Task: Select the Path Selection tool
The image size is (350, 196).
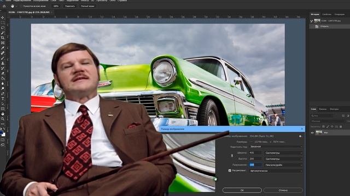Action: pyautogui.click(x=3, y=104)
